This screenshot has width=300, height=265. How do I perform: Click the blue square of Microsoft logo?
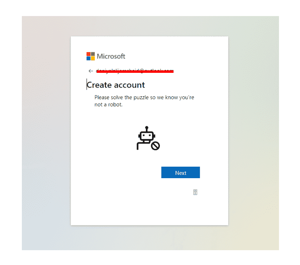click(x=88, y=58)
